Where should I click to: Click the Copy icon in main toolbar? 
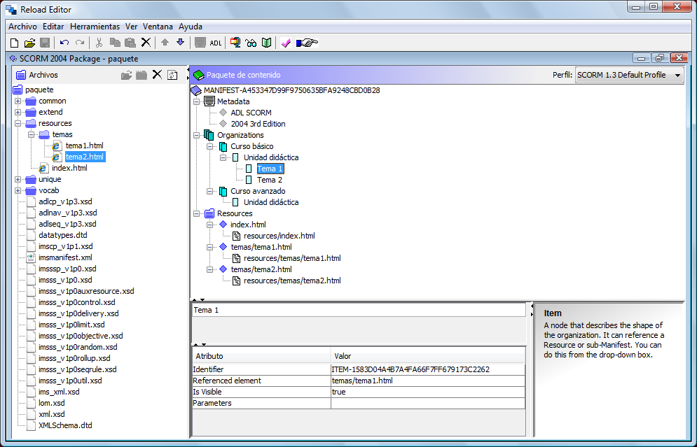click(x=115, y=43)
